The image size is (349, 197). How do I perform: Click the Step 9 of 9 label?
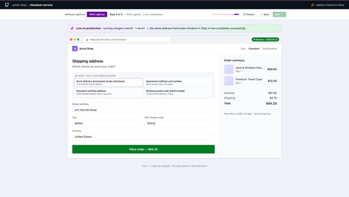pos(116,14)
